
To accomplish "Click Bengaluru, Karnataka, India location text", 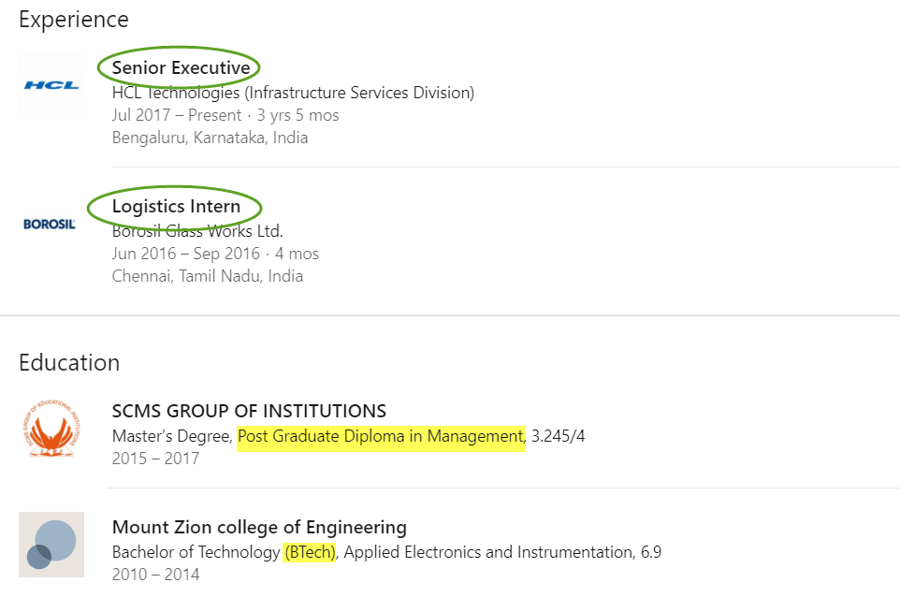I will coord(210,138).
